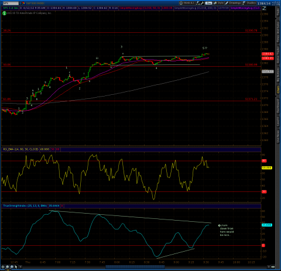Viewport: 281px width, 271px height.
Task: Click the 1384.54 last price in top bar
Action: coord(263,4)
